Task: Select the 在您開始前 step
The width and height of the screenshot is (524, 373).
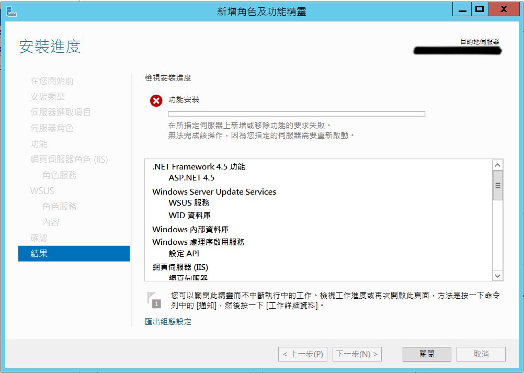Action: click(52, 81)
